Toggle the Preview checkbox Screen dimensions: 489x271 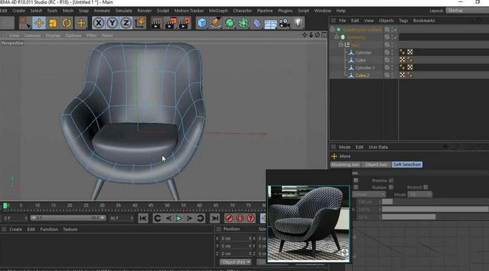[x=391, y=180]
